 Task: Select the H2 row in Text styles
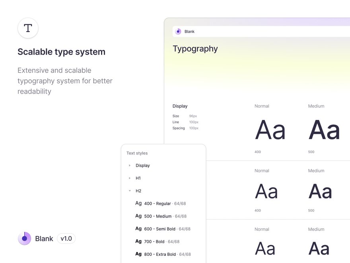coord(163,191)
